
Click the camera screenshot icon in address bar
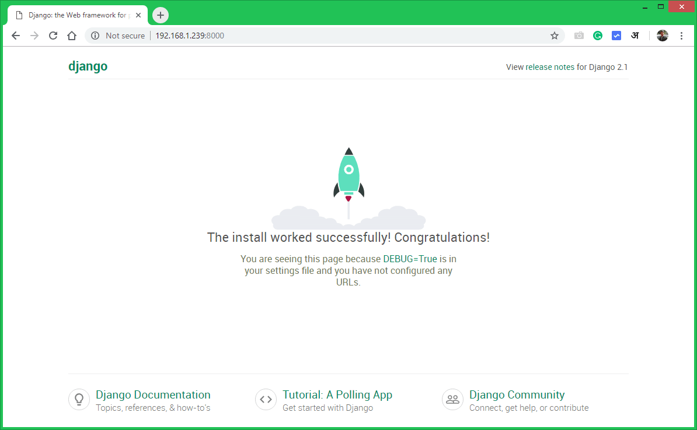click(x=578, y=36)
